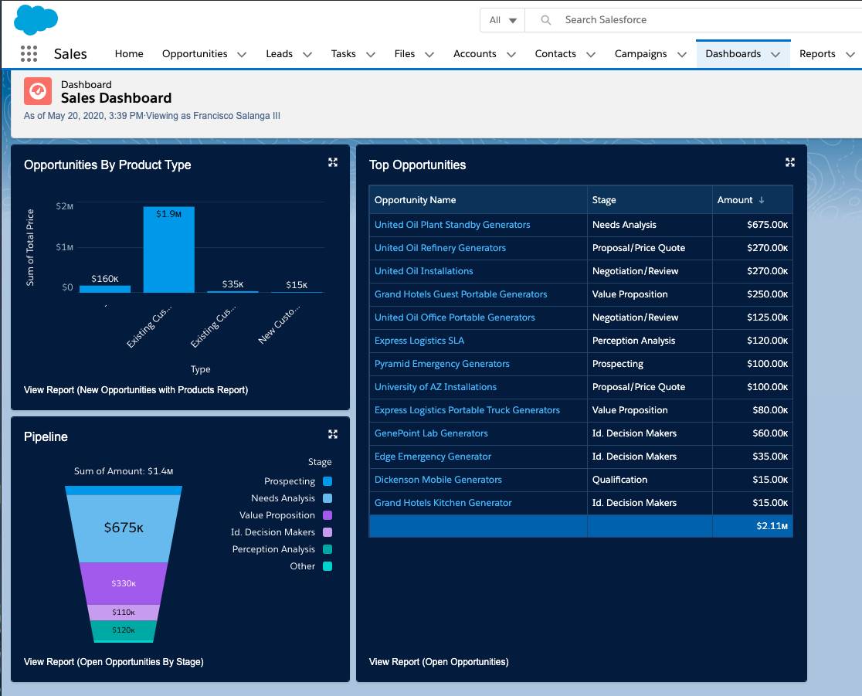Open the Accounts tab dropdown chevron
Image resolution: width=862 pixels, height=696 pixels.
click(x=511, y=54)
